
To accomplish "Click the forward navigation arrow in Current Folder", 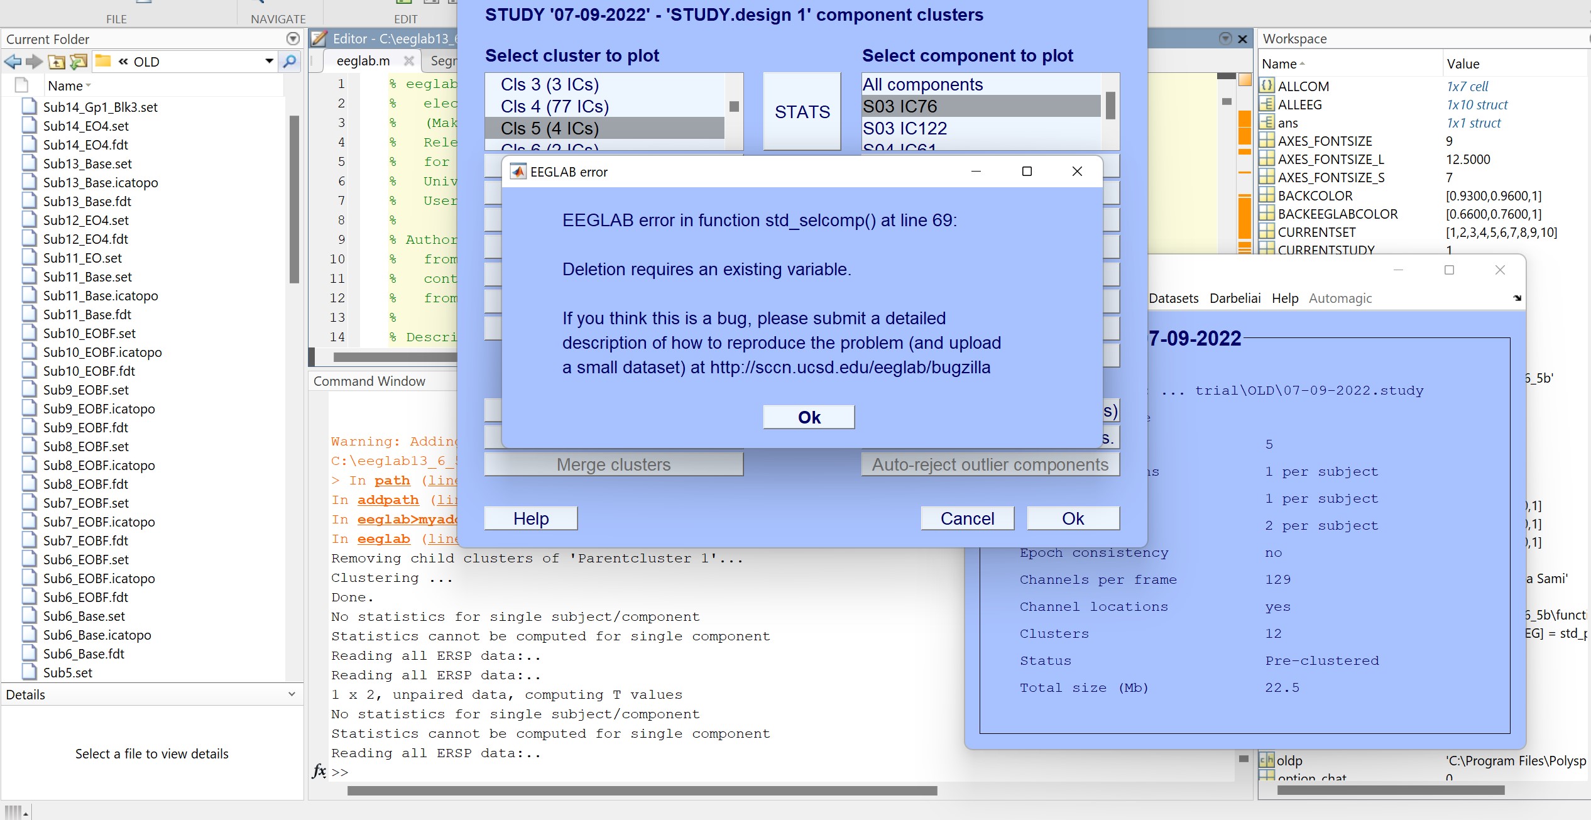I will (x=34, y=61).
